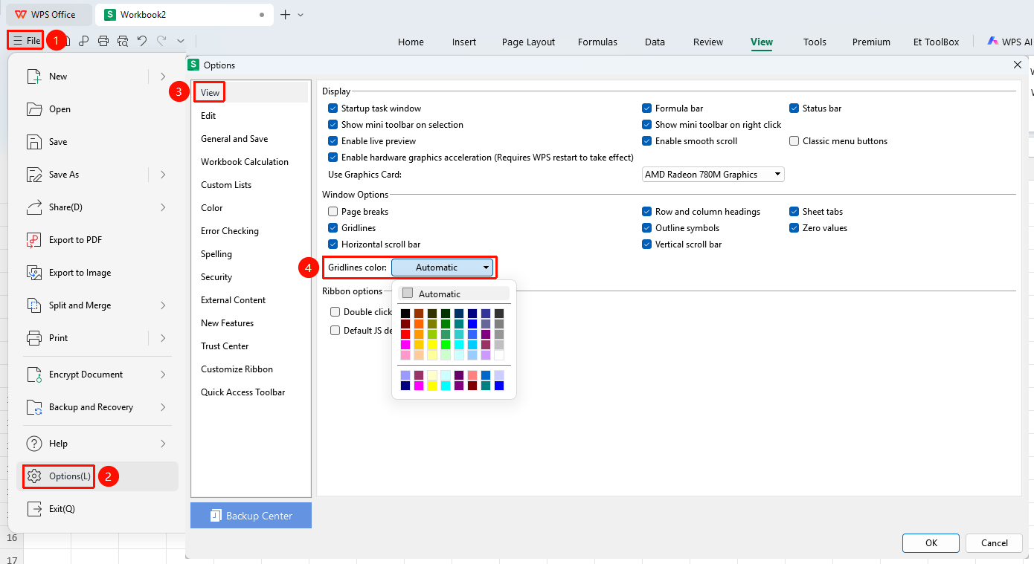Toggle the Formula bar checkbox
The width and height of the screenshot is (1034, 564).
(x=646, y=108)
